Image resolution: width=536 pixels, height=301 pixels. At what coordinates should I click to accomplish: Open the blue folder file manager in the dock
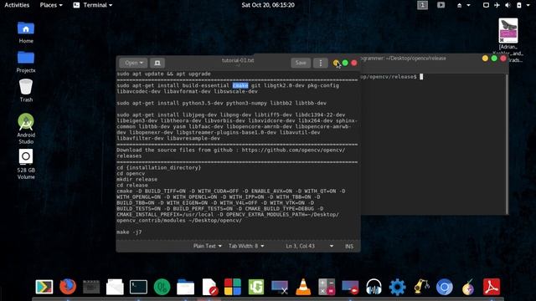click(186, 287)
